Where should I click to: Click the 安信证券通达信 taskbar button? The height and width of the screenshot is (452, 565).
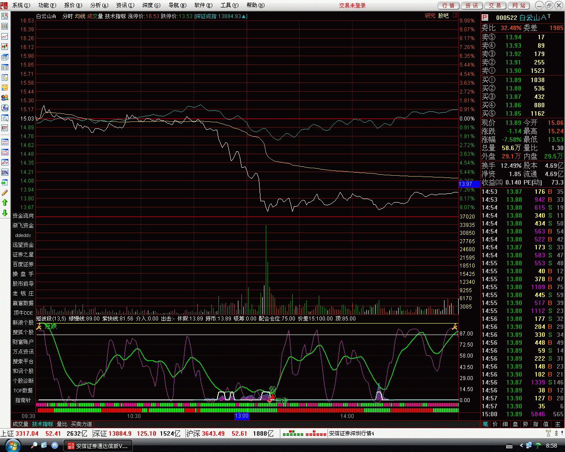(98, 445)
